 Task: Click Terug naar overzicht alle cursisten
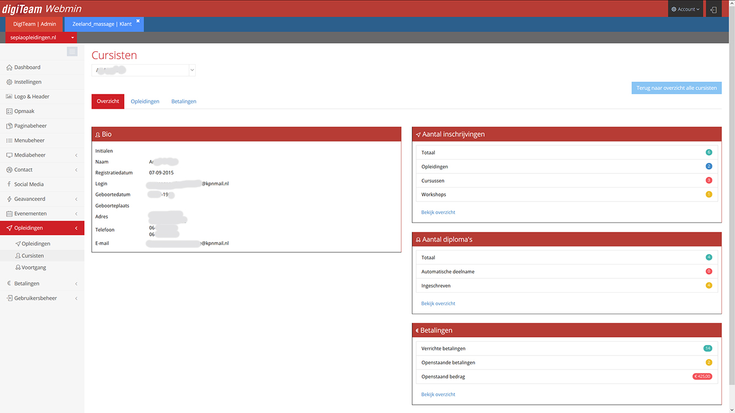676,88
